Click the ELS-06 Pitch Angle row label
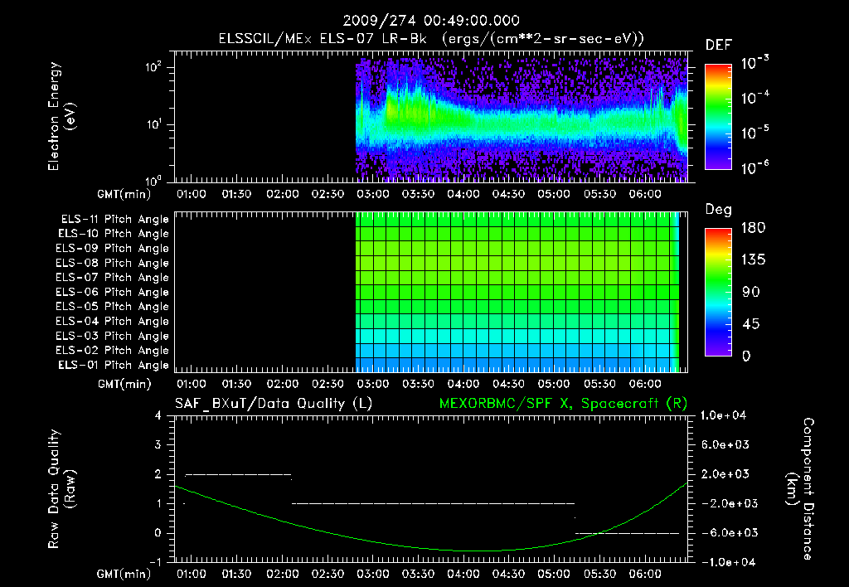Screen dimensions: 849x587 click(x=113, y=293)
